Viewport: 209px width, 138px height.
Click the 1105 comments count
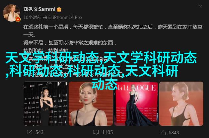107,132
